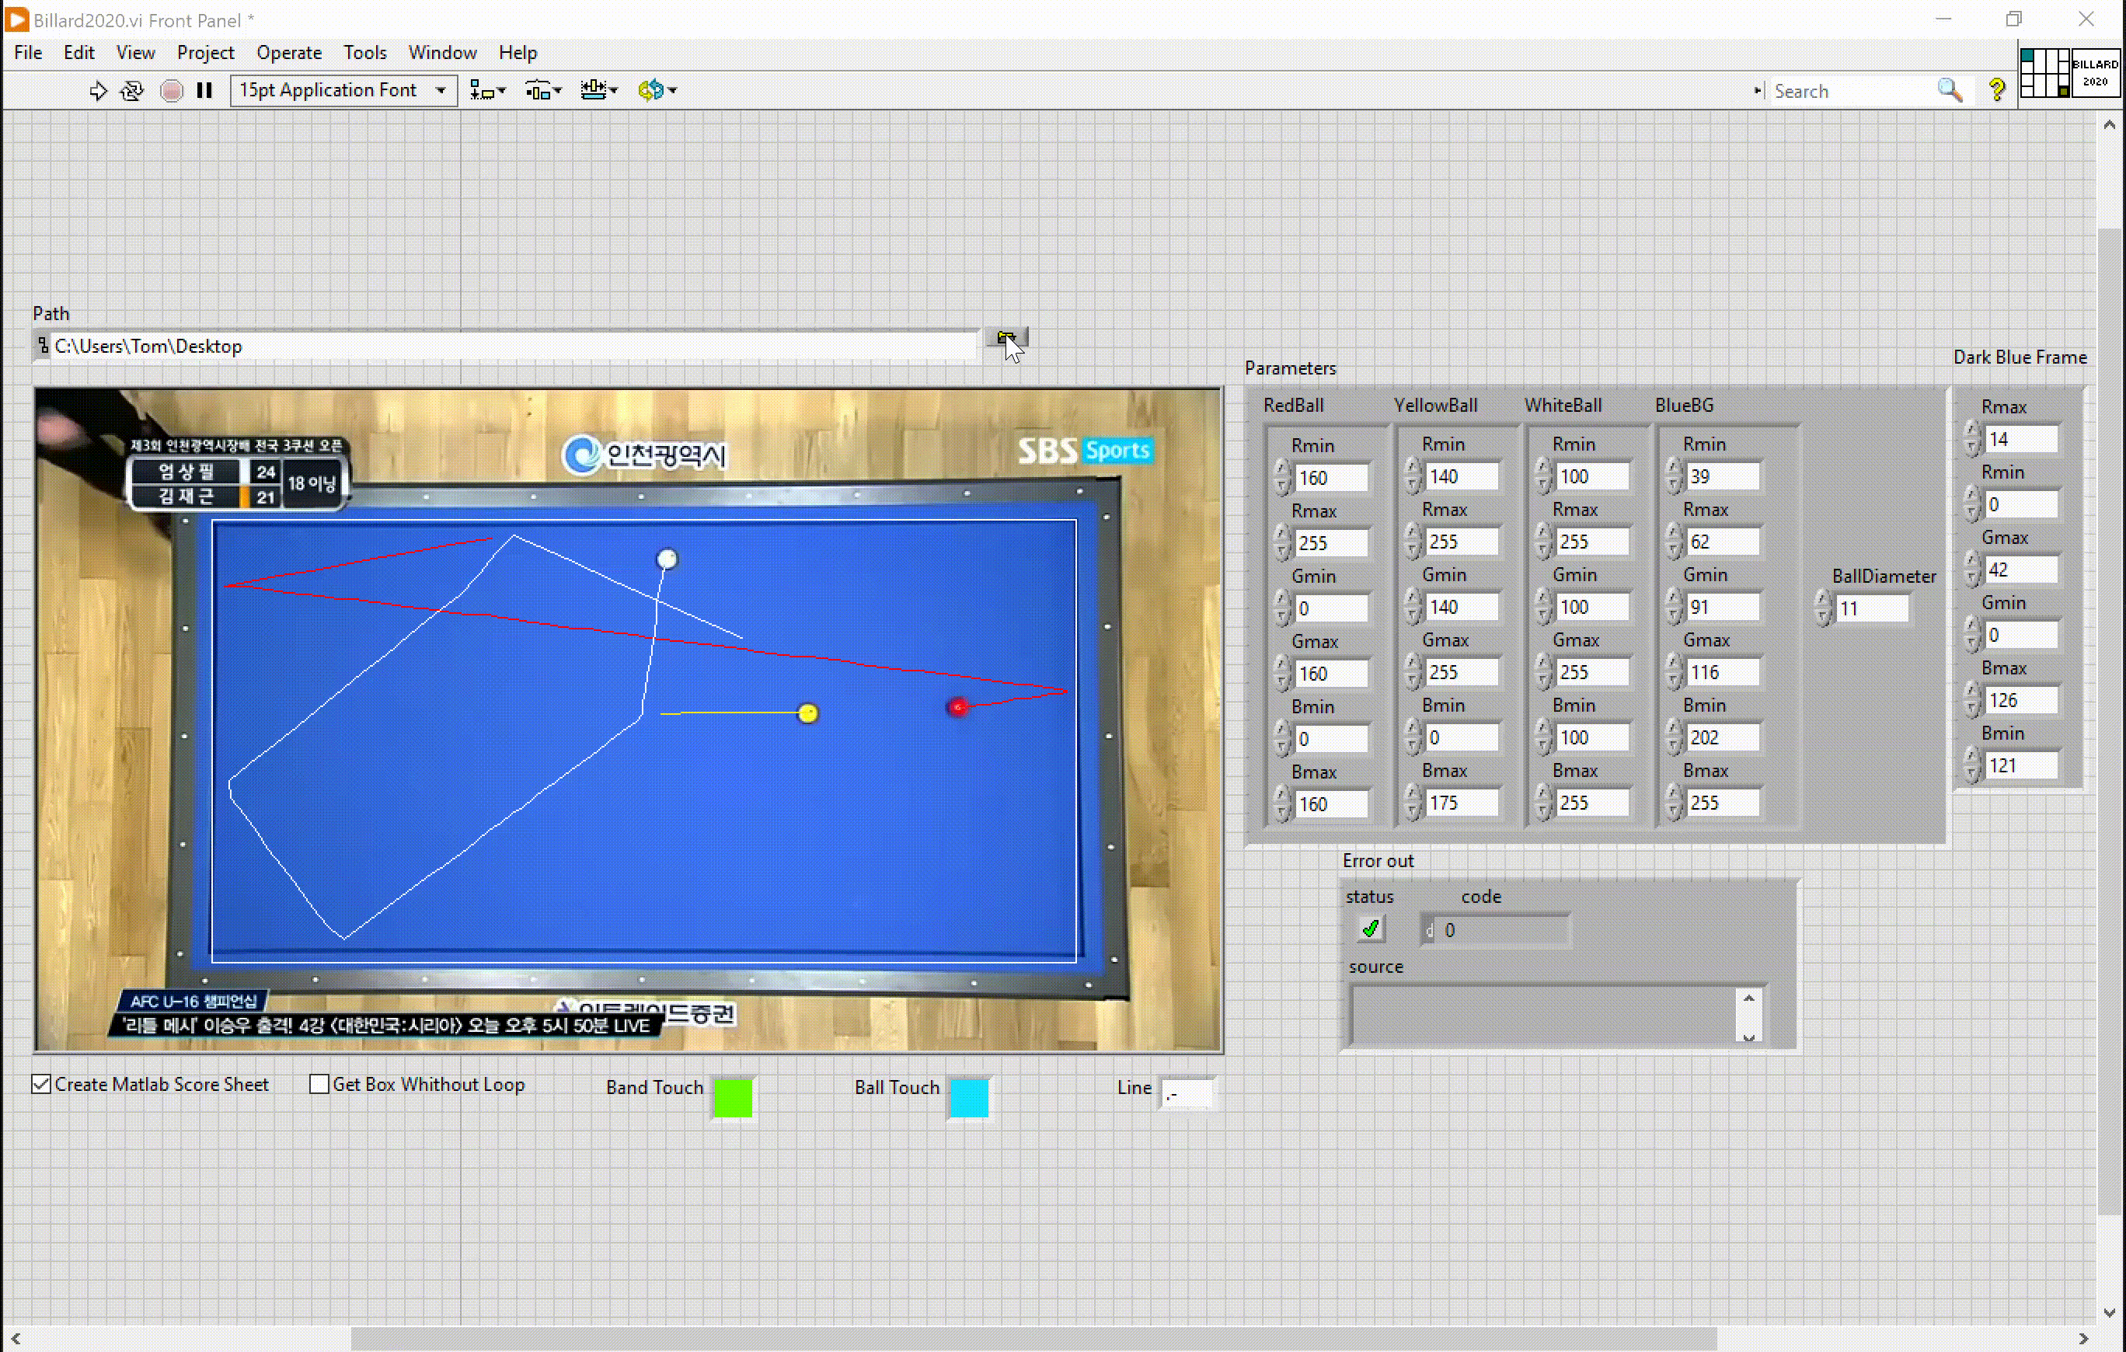This screenshot has width=2126, height=1352.
Task: Open the Tools menu
Action: click(x=364, y=53)
